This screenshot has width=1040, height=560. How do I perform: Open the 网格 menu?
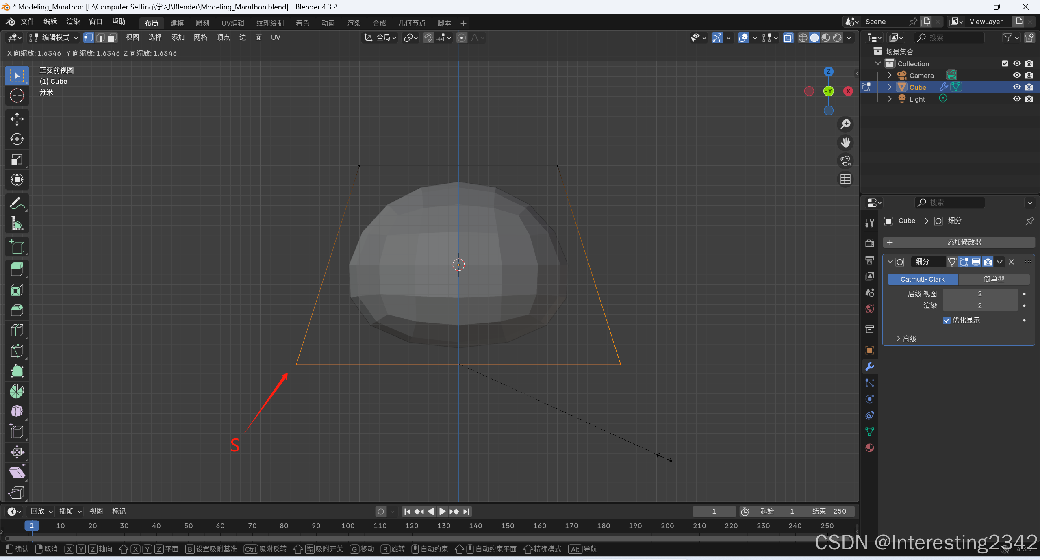click(200, 38)
